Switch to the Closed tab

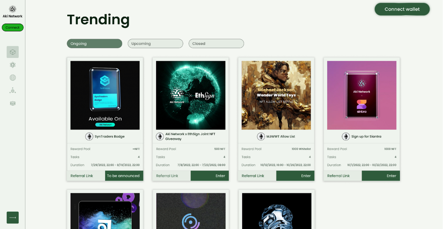click(x=216, y=43)
